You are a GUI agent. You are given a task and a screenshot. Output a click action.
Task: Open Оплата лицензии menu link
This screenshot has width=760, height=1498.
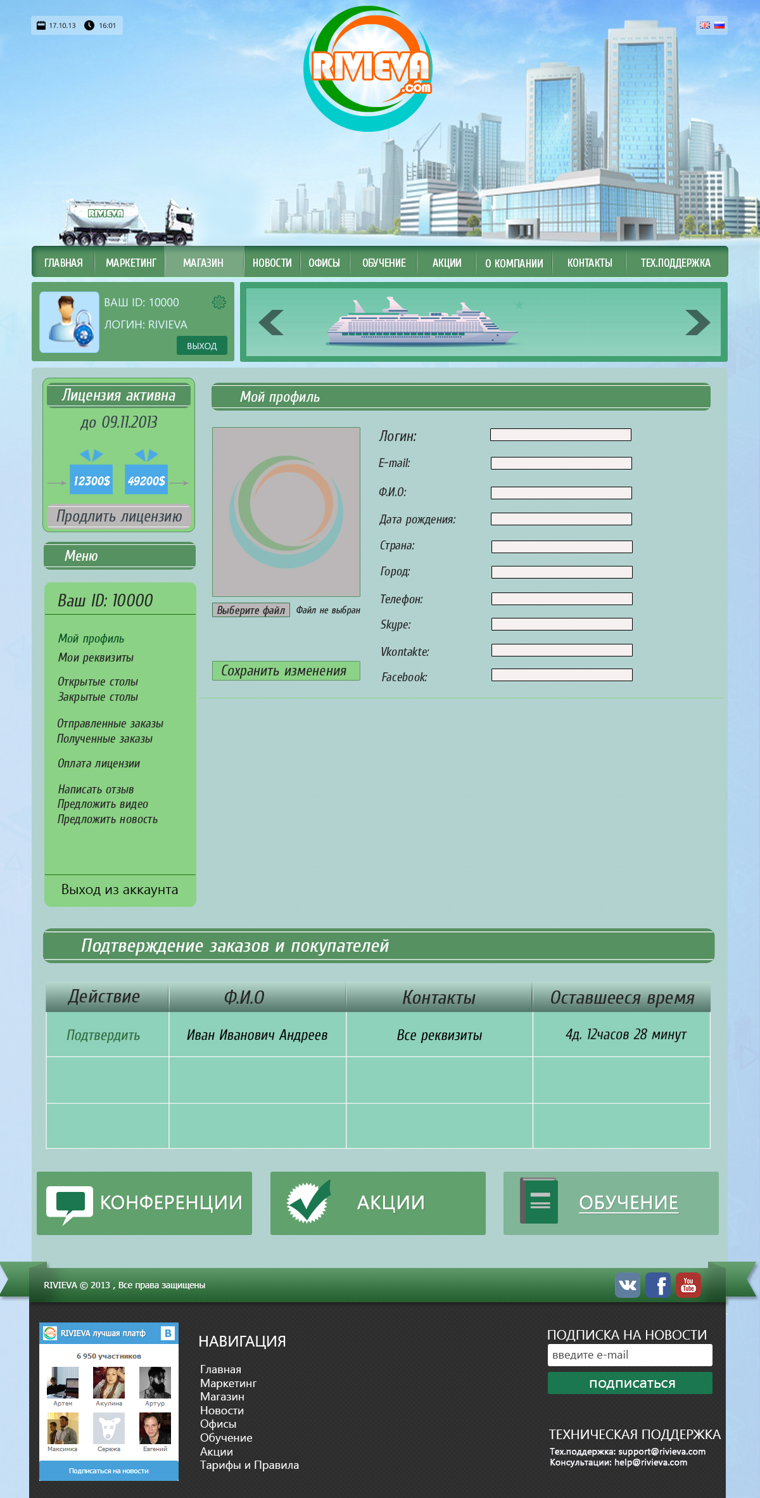99,764
